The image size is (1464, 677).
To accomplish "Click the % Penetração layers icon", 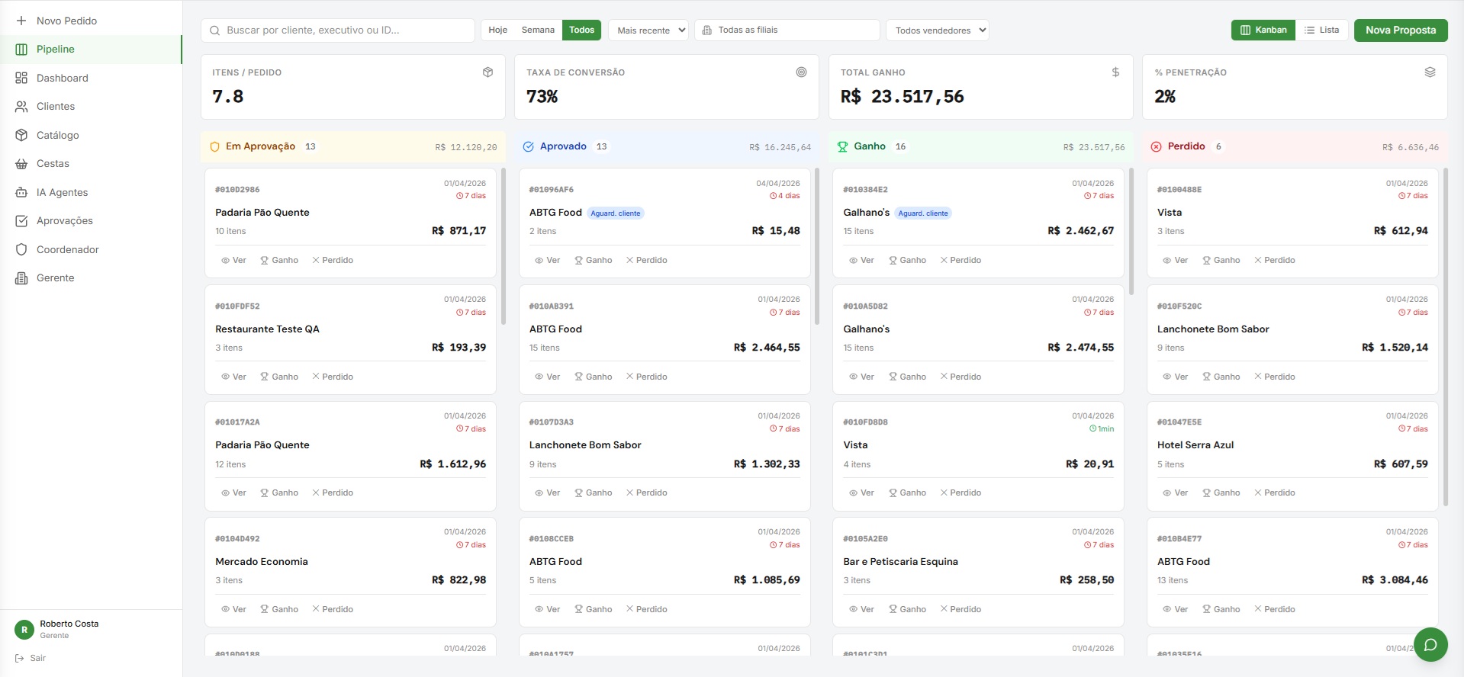I will coord(1430,72).
